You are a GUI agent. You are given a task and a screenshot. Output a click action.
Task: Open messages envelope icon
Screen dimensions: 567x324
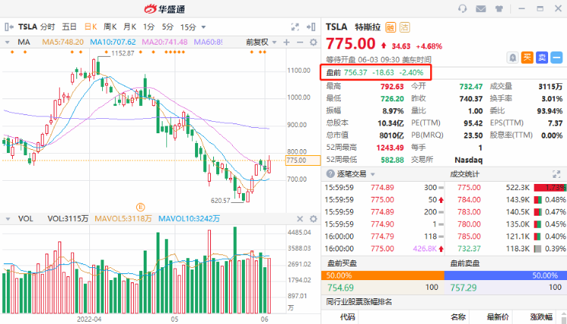tap(481, 8)
